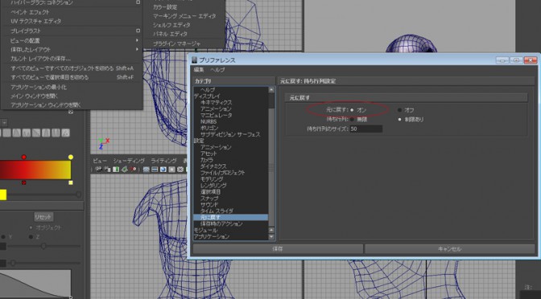
Task: Click the bottom-most scroll-down arrow in category list
Action: [271, 236]
